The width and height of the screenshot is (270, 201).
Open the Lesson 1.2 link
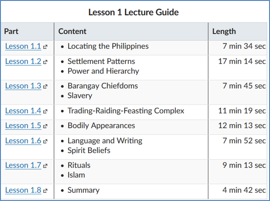point(23,61)
